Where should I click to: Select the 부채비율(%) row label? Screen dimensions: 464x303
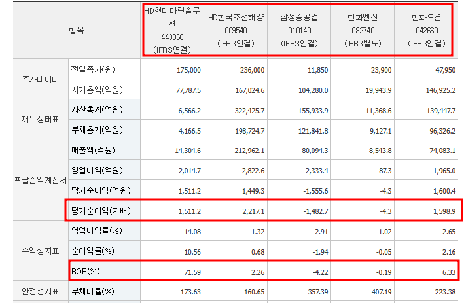pyautogui.click(x=93, y=291)
